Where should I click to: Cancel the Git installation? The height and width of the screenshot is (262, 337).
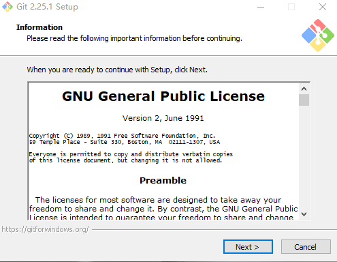coord(306,247)
